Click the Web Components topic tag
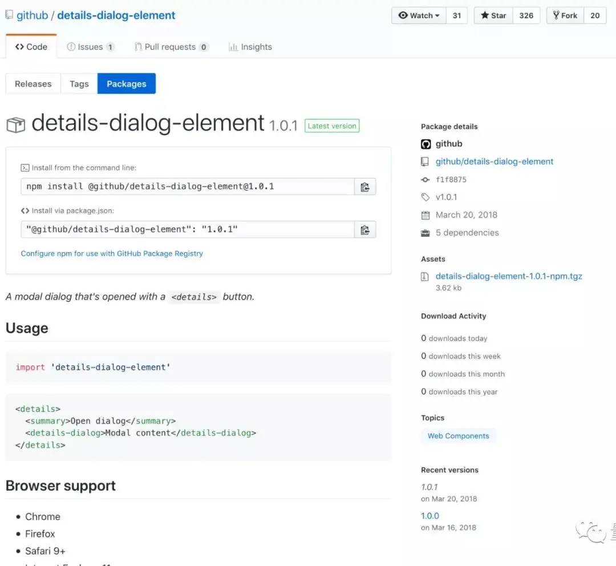The width and height of the screenshot is (616, 566). tap(459, 436)
